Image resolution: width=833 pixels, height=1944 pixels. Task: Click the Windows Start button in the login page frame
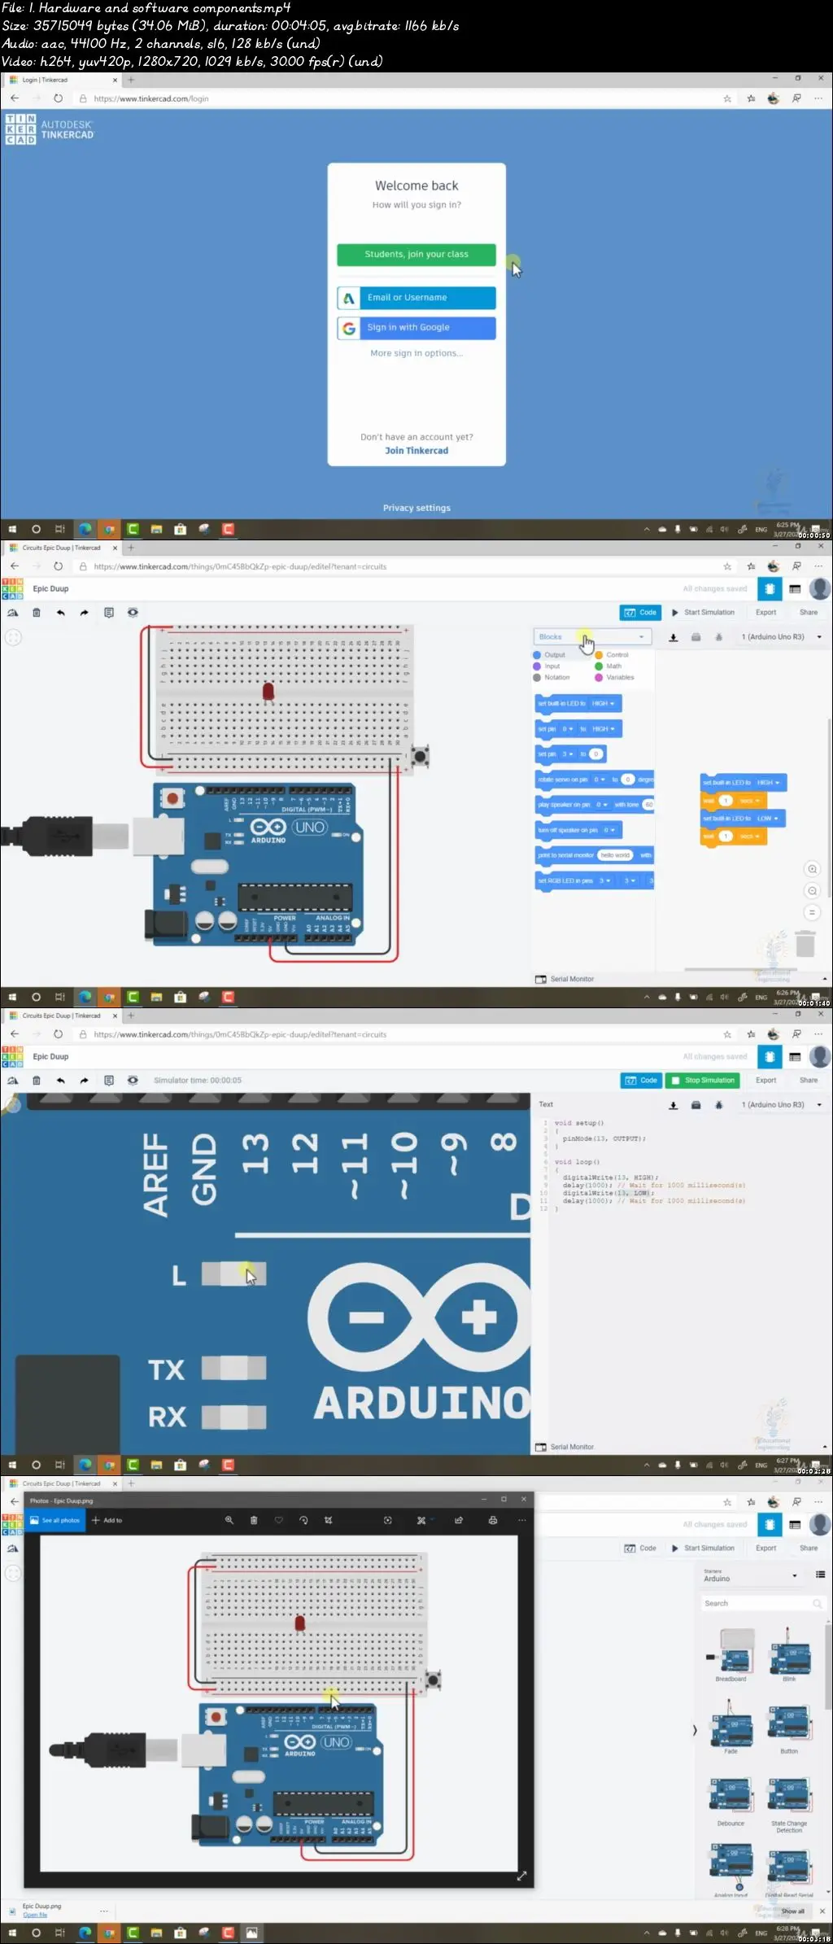(12, 529)
